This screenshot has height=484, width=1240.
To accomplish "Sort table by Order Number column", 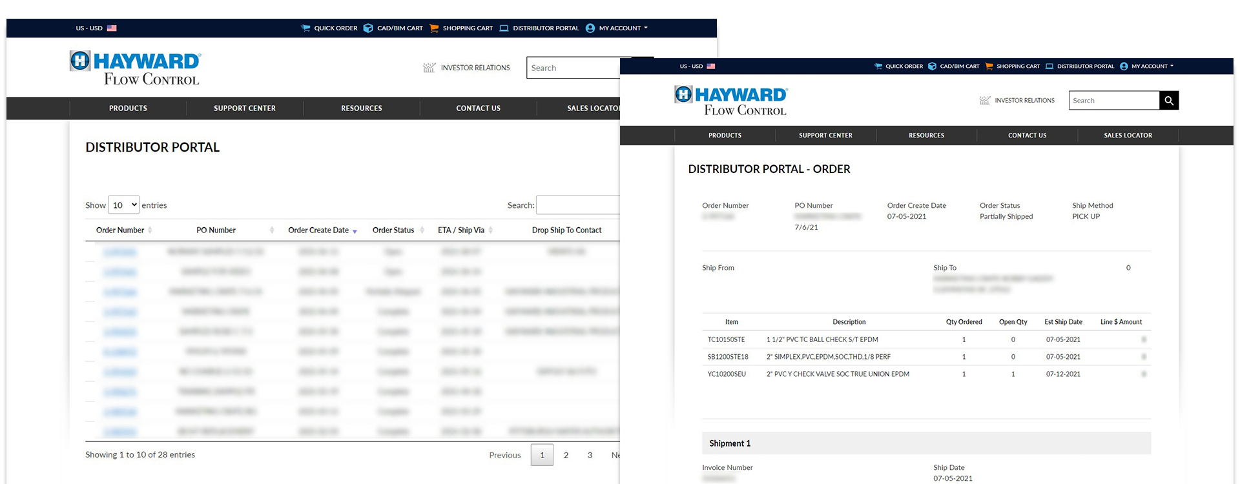I will [x=124, y=230].
